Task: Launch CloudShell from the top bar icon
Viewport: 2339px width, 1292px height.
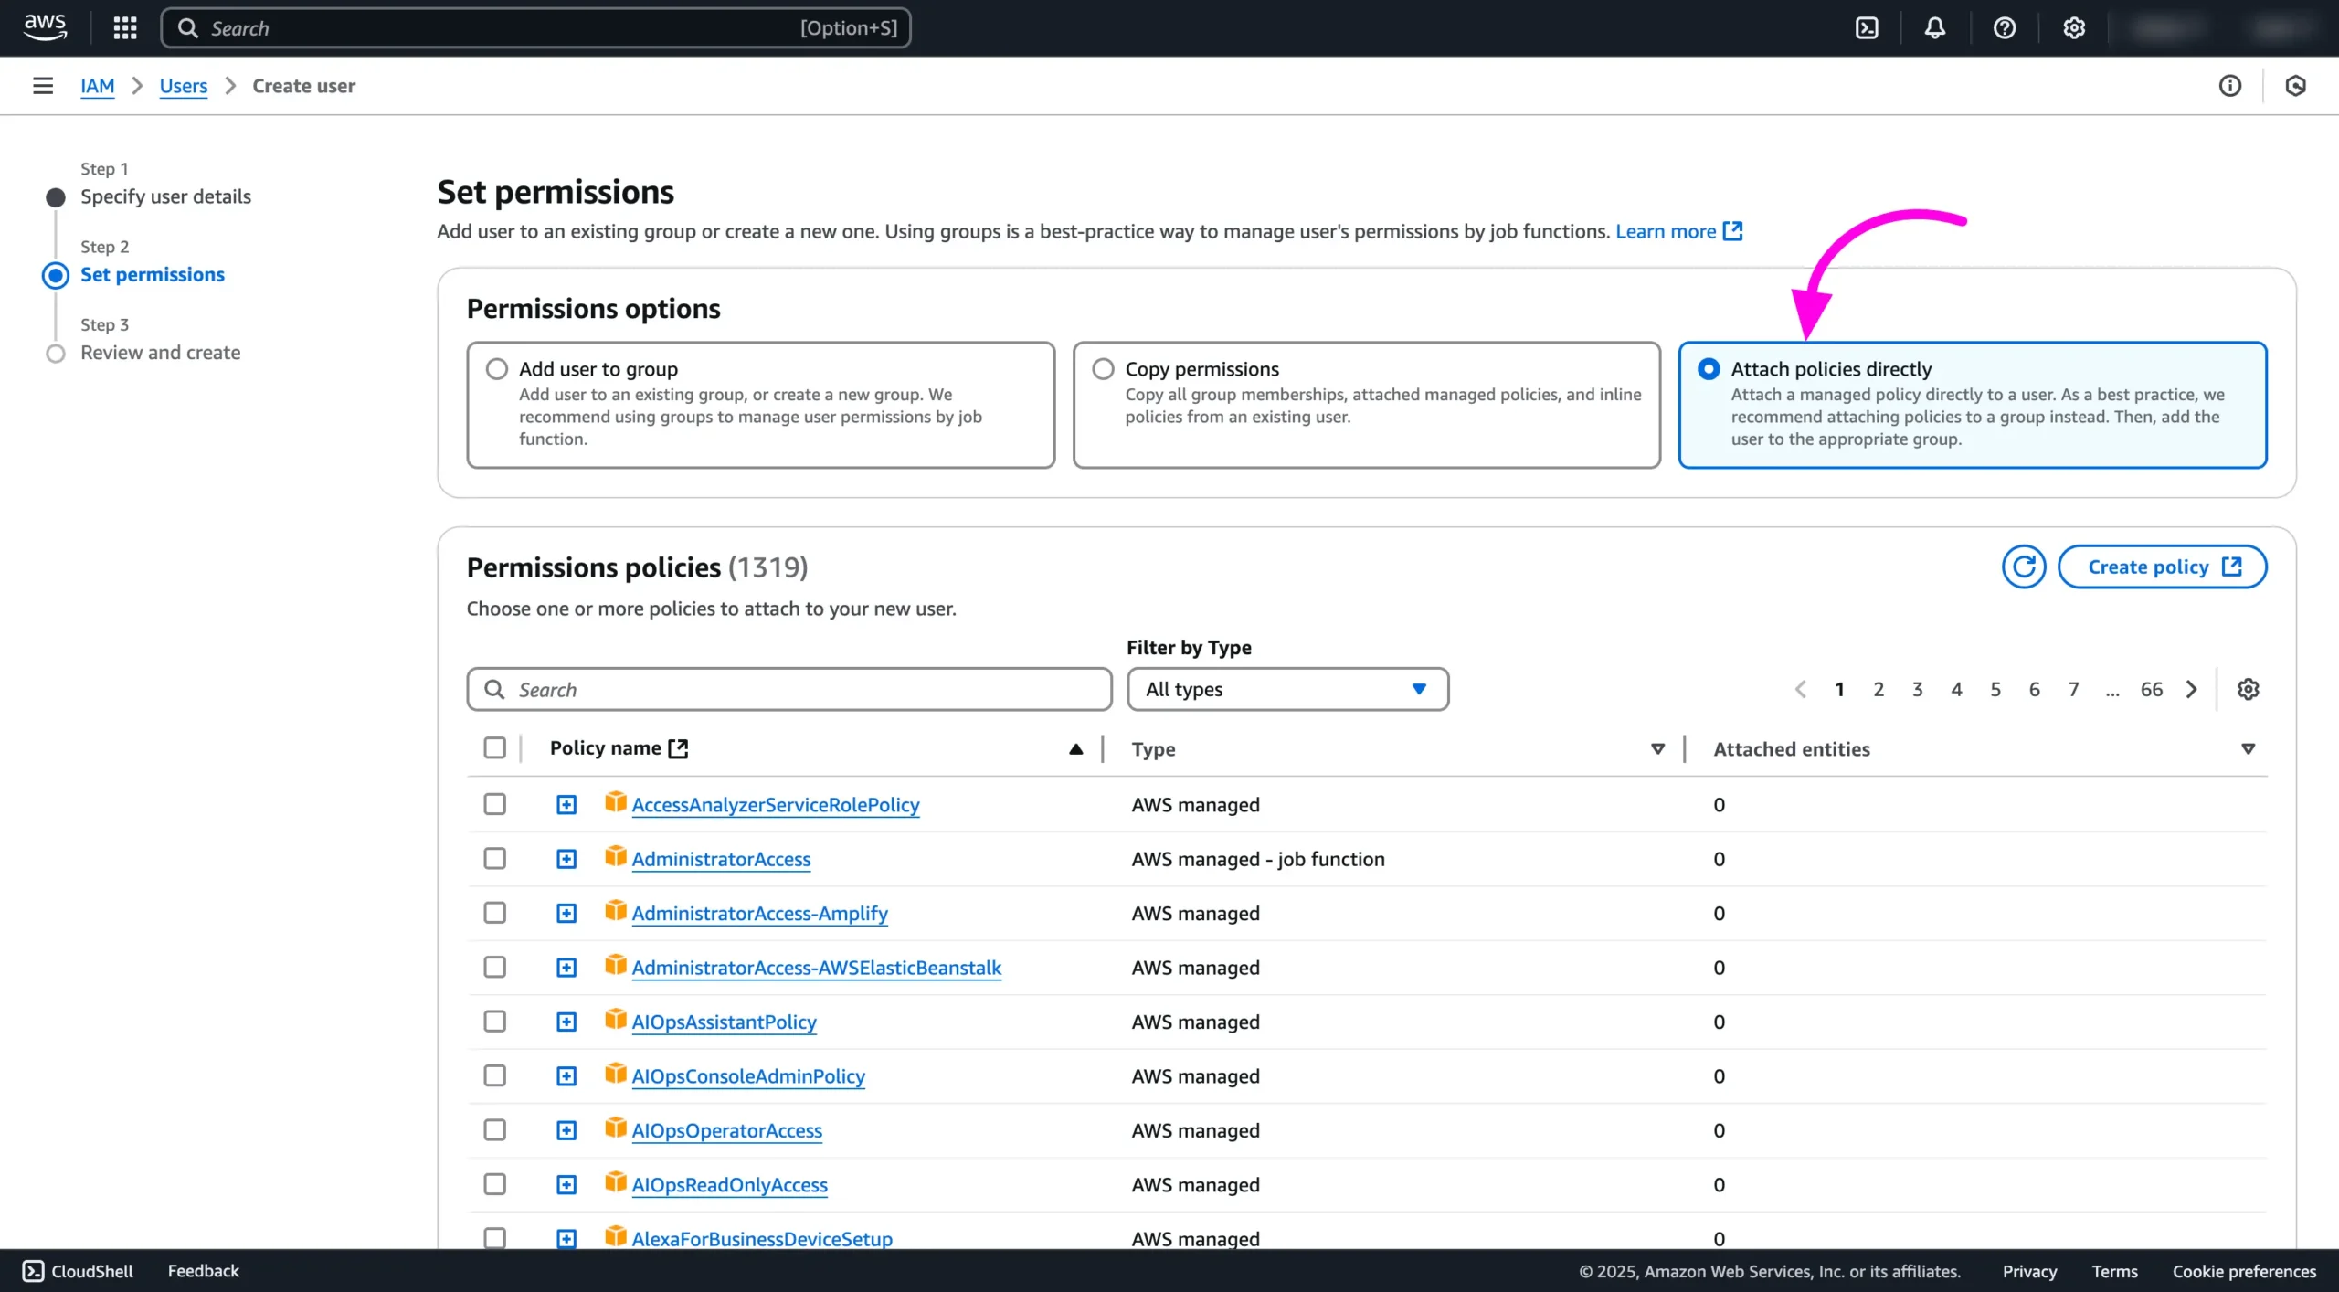Action: tap(1867, 28)
